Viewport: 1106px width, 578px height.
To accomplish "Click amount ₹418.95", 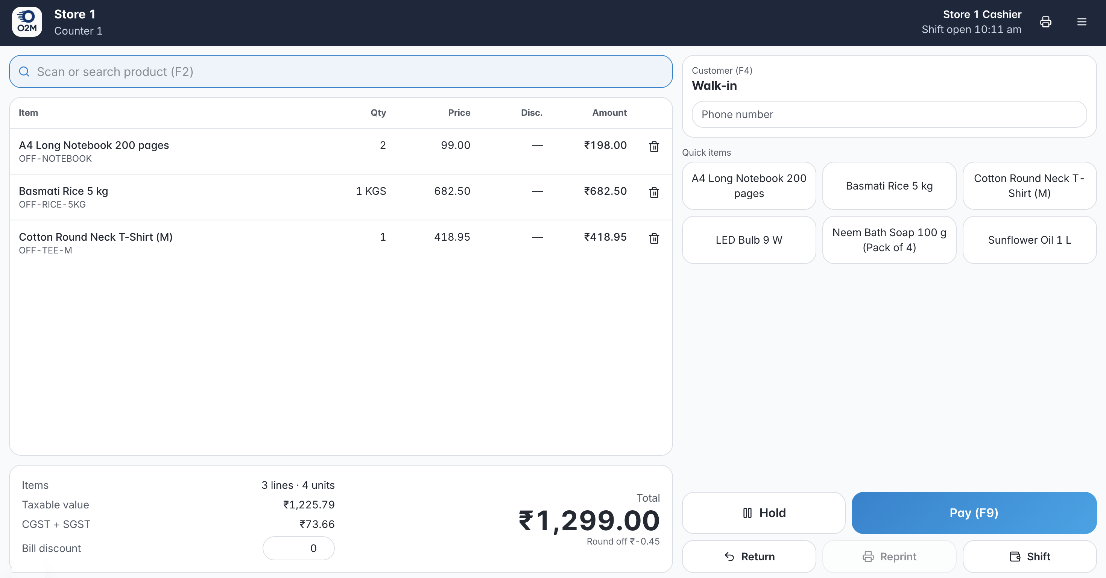I will (605, 237).
